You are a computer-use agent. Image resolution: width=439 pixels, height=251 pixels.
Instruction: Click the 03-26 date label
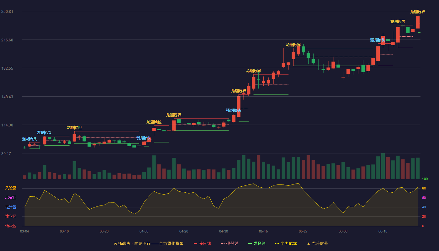pyautogui.click(x=104, y=231)
